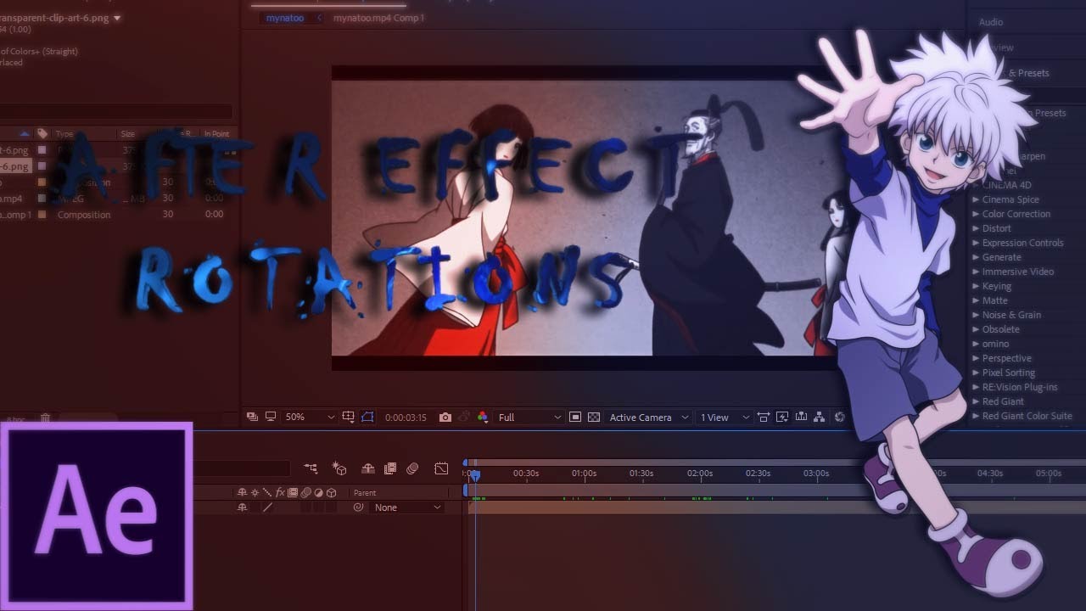This screenshot has height=611, width=1086.
Task: Click the primary viewer monitor icon
Action: (271, 417)
